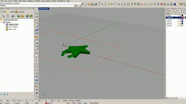The width and height of the screenshot is (186, 104).
Task: Open the Curve menu
Action: [x=10, y=1]
